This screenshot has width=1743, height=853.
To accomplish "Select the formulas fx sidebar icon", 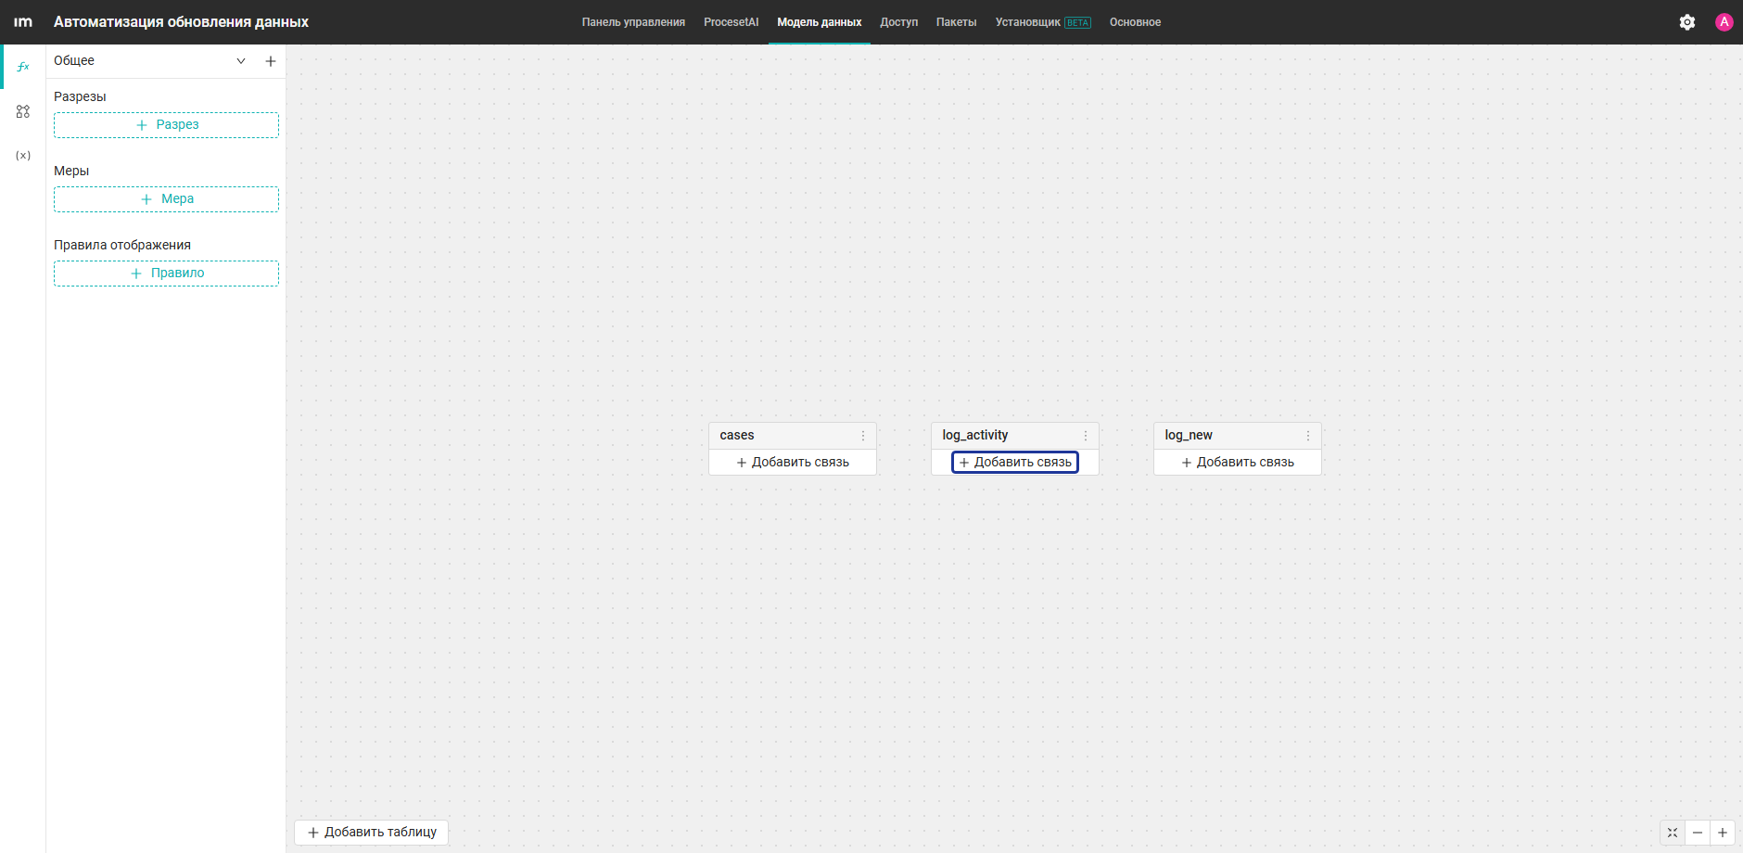I will pos(23,67).
